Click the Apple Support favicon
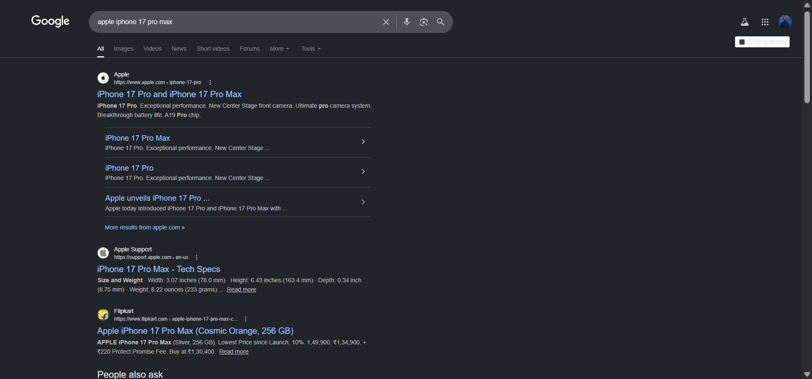Image resolution: width=812 pixels, height=379 pixels. point(103,253)
